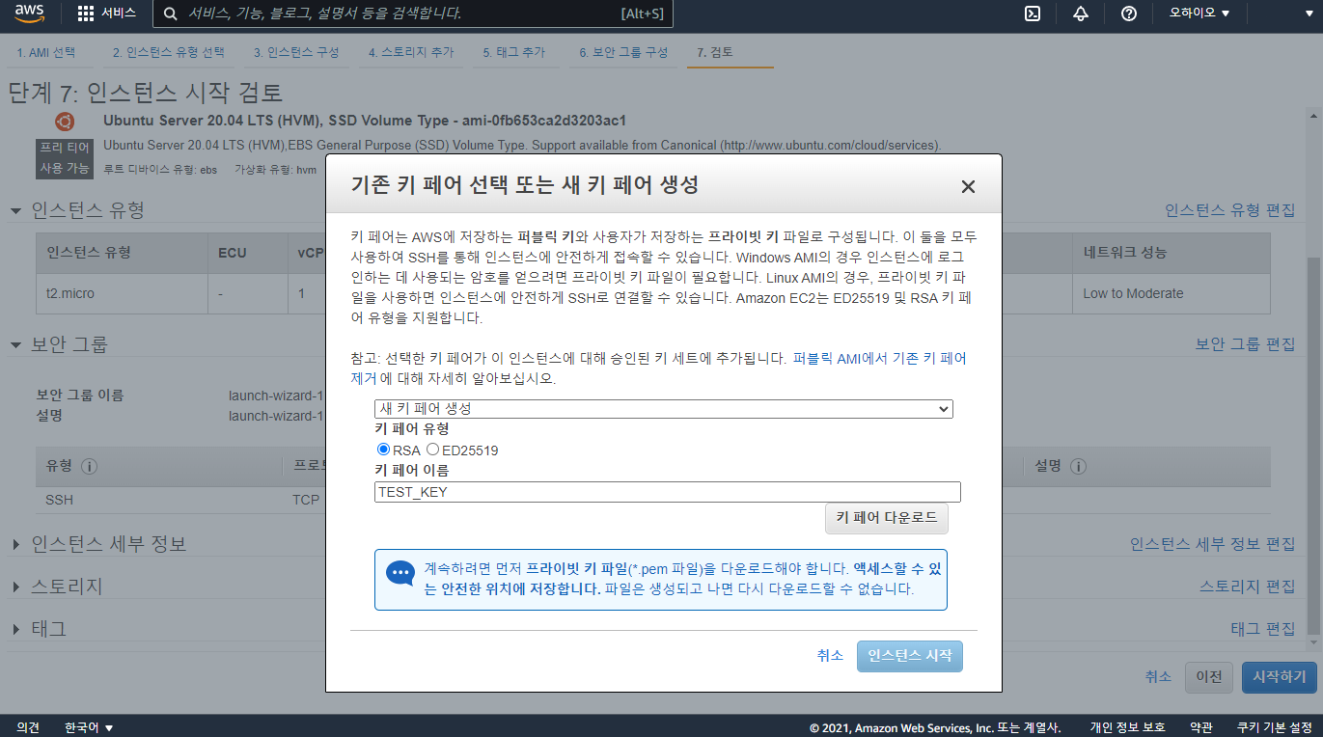Image resolution: width=1323 pixels, height=737 pixels.
Task: Click 스토리지 편집 link
Action: pos(1247,587)
